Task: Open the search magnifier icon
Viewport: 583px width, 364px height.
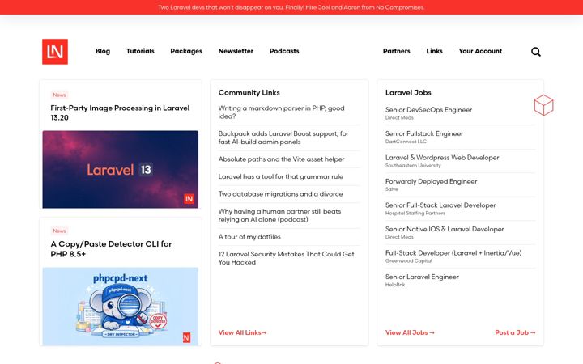Action: click(536, 52)
